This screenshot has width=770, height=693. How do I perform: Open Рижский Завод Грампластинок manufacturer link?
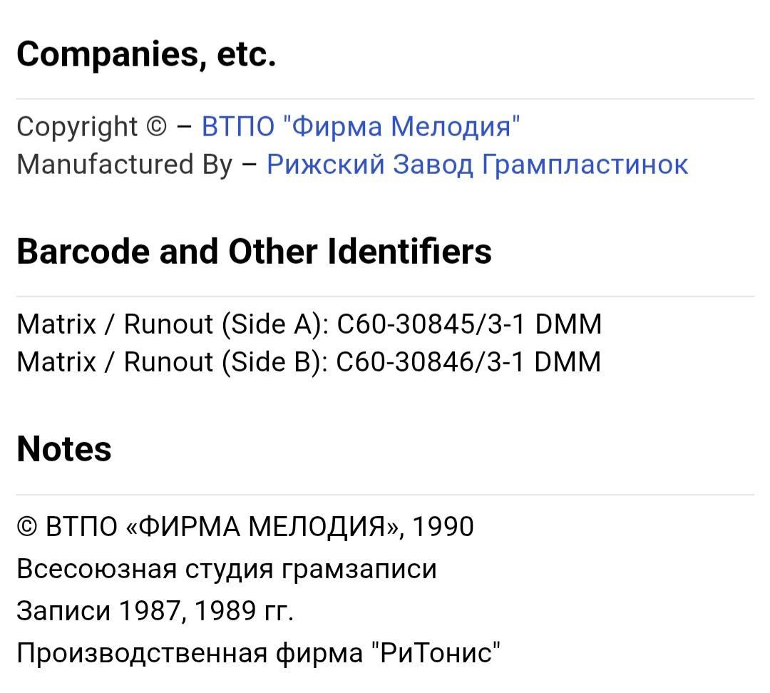pyautogui.click(x=477, y=164)
